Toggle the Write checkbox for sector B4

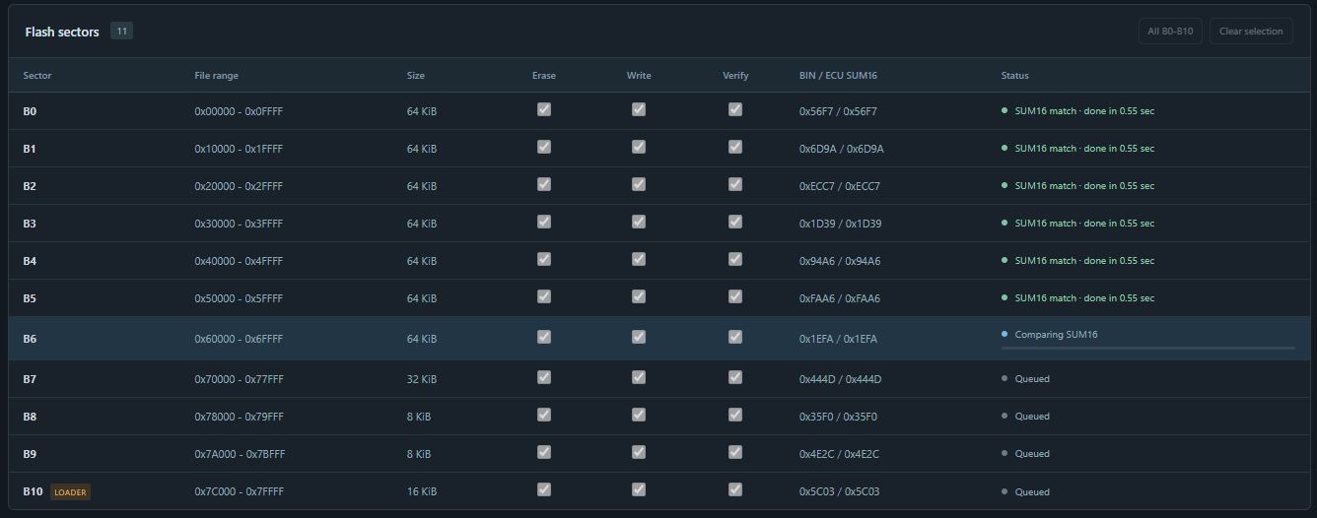[x=639, y=259]
